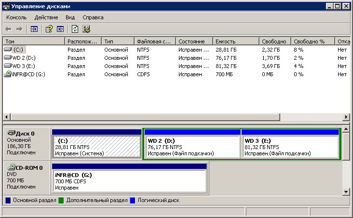Click the Refresh toolbar icon with green arrows

(x=75, y=29)
